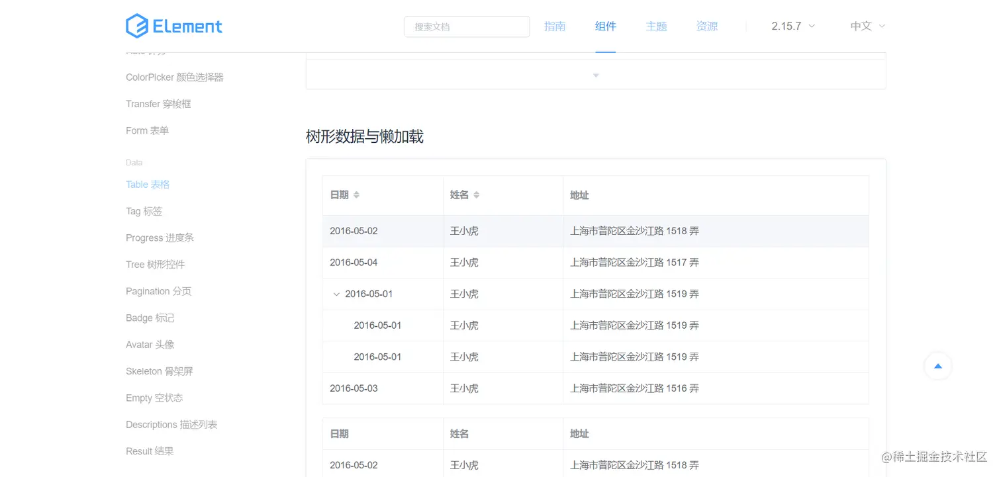Image resolution: width=1001 pixels, height=477 pixels.
Task: Click the 树形数据与懒加载 heading
Action: (x=365, y=137)
